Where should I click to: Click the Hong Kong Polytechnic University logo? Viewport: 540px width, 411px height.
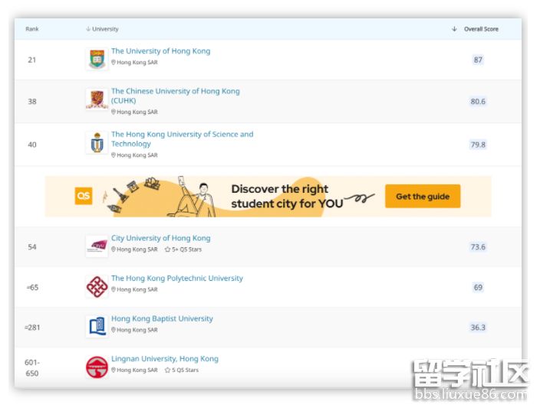[x=97, y=286]
